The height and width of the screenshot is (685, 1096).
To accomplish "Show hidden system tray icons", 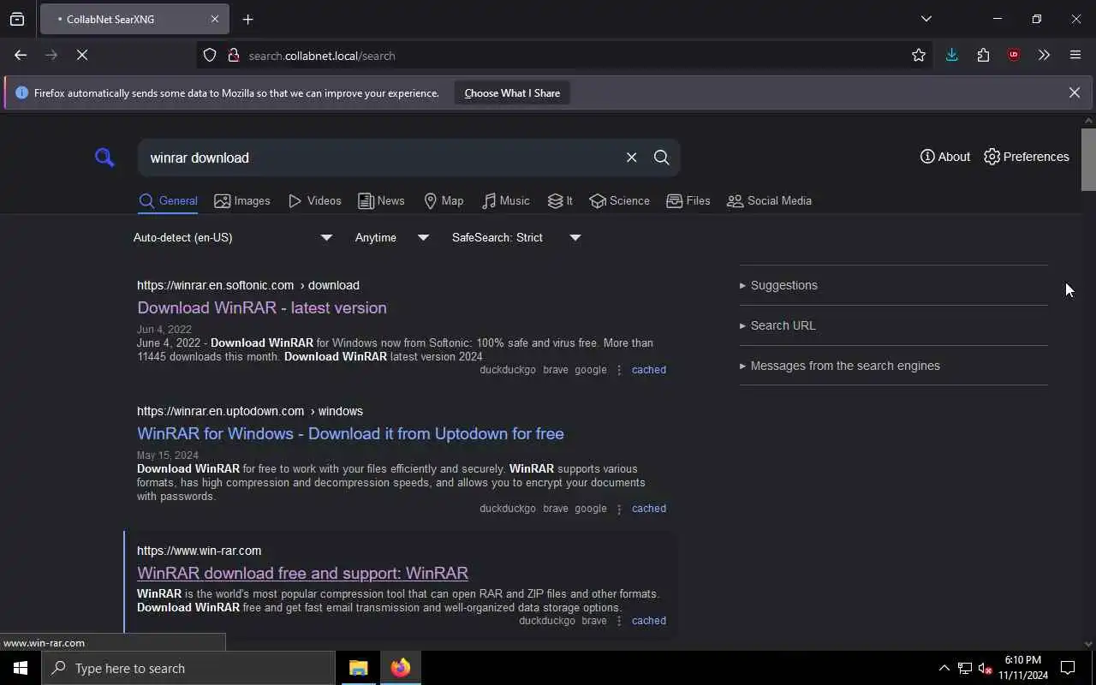I will [944, 668].
